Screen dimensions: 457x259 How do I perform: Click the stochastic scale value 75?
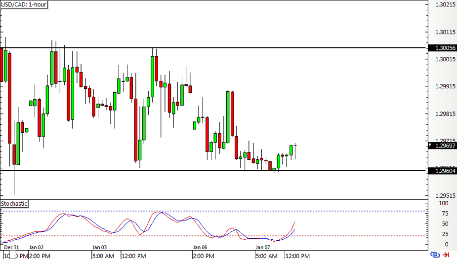445,214
